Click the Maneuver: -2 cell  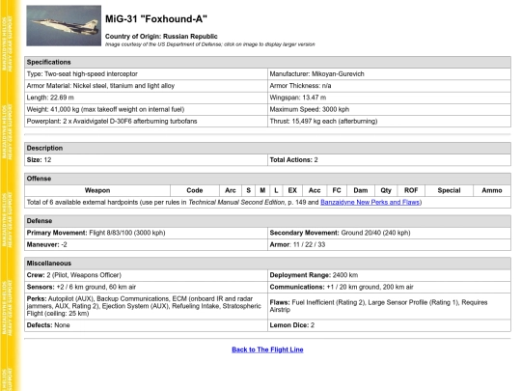point(146,244)
